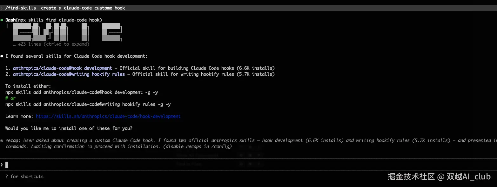Image resolution: width=497 pixels, height=187 pixels.
Task: Click 'Would you like me to install one of these for you?'
Action: click(69, 128)
